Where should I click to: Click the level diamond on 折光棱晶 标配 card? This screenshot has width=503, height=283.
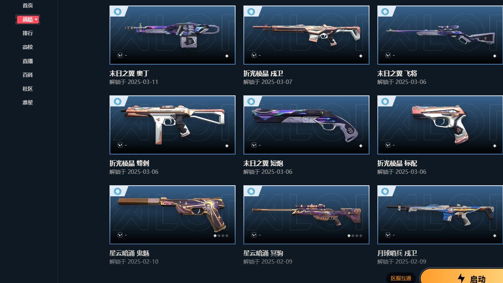[x=495, y=146]
